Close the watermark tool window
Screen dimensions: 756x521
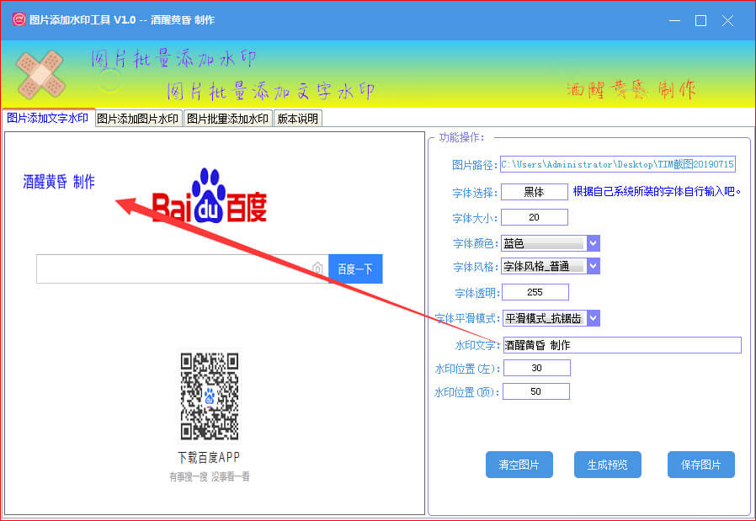pos(727,20)
